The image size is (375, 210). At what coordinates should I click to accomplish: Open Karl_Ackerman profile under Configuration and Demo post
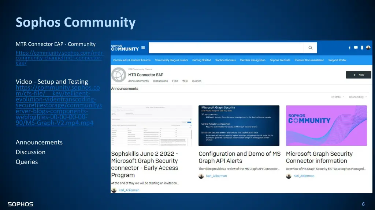[x=216, y=176]
